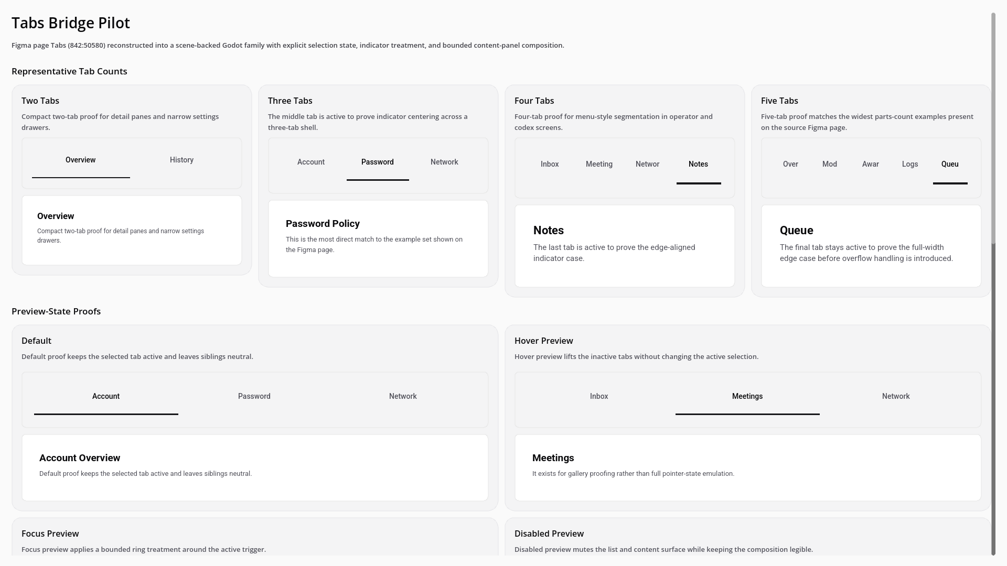Click "It exists for gallery proofing" panel text
Viewport: 1007px width, 566px height.
633,474
